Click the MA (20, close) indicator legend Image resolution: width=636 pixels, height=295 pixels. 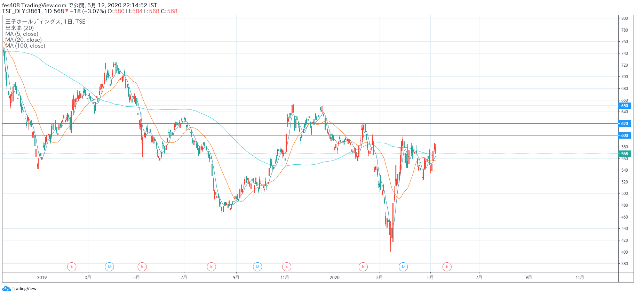point(24,40)
